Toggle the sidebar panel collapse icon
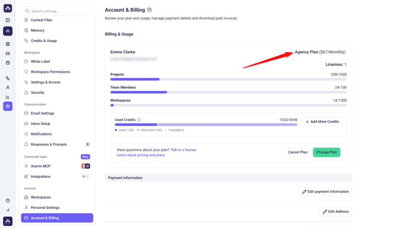 pyautogui.click(x=8, y=20)
